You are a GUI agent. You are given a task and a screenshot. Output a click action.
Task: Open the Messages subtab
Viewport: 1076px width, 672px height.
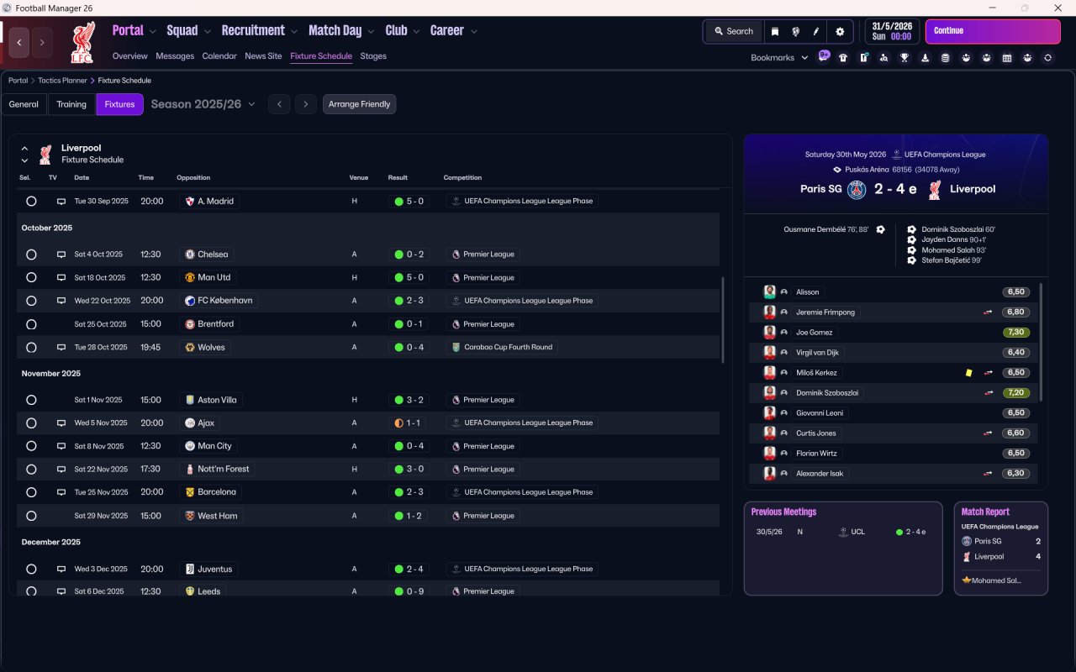tap(175, 56)
